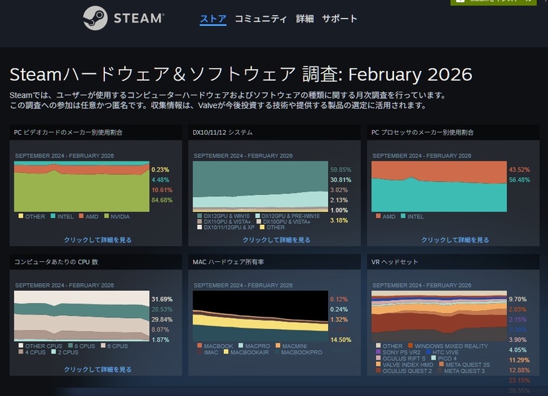Click the PICO 4 legend swatch
The image size is (548, 396).
click(434, 358)
